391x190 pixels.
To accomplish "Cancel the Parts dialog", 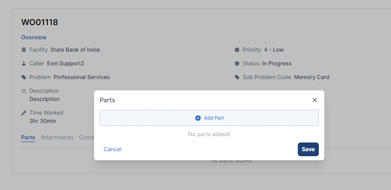I will [x=113, y=149].
